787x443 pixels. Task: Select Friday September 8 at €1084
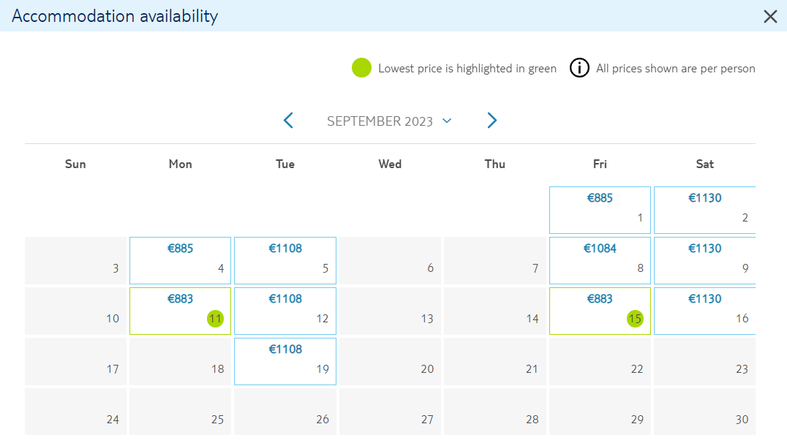[x=600, y=260]
